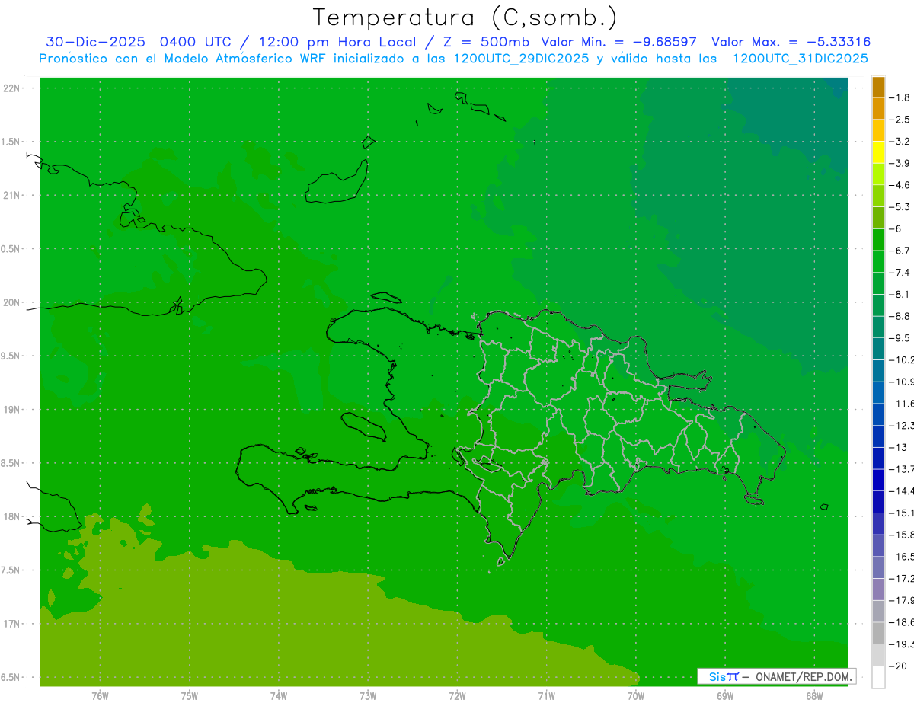Click the '19N' latitude label
Screen dimensions: 914x706
tap(12, 410)
